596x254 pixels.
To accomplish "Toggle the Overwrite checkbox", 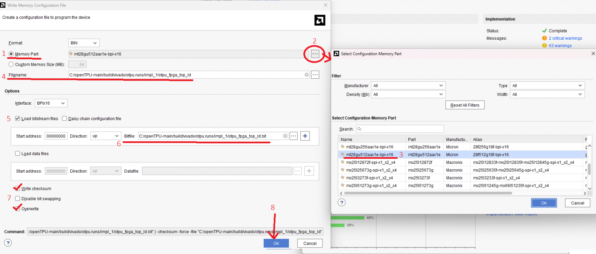I will 18,209.
